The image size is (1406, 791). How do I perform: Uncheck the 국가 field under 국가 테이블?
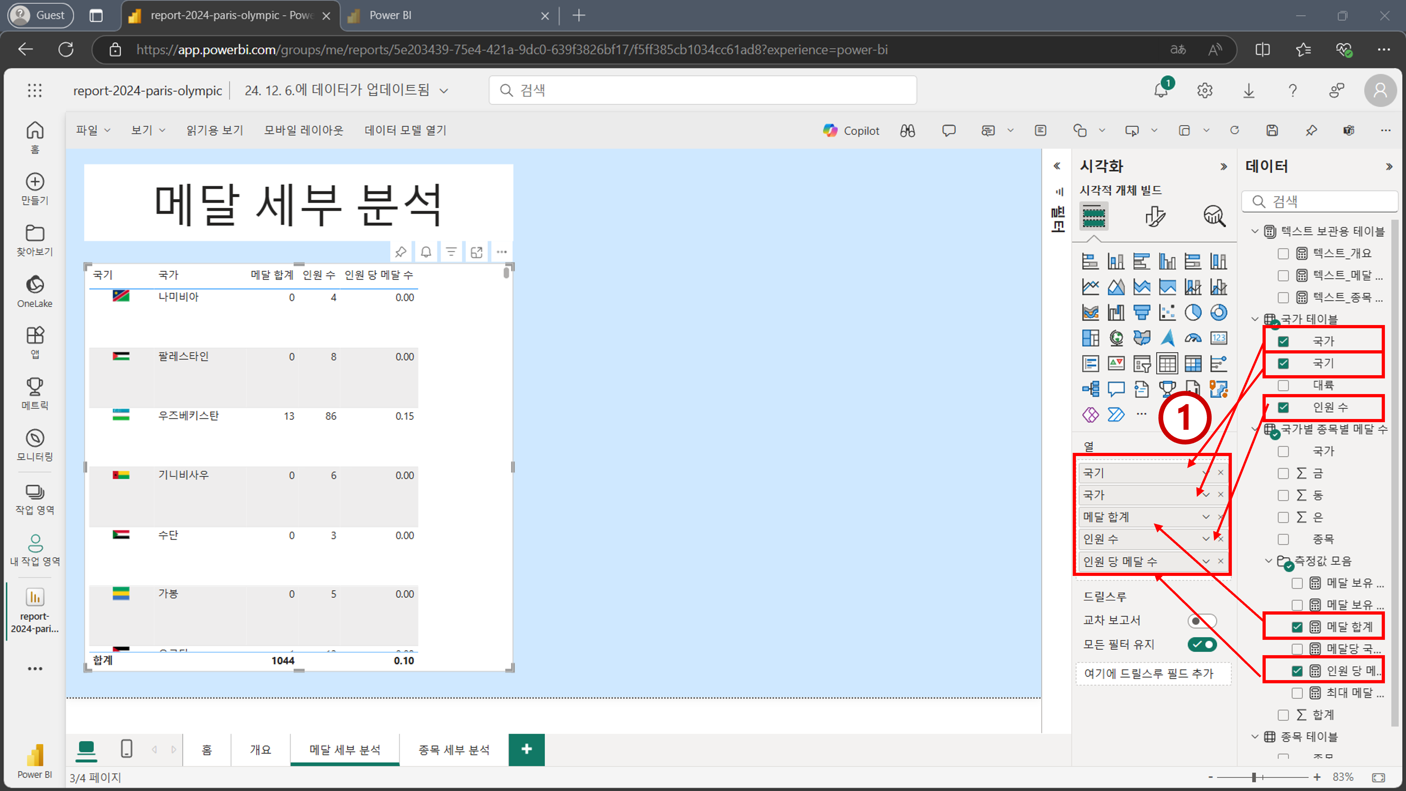coord(1283,341)
